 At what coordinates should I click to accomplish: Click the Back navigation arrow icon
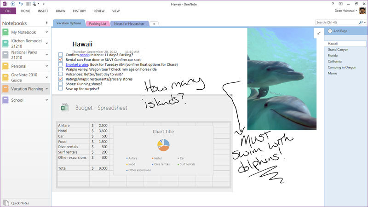coord(12,4)
